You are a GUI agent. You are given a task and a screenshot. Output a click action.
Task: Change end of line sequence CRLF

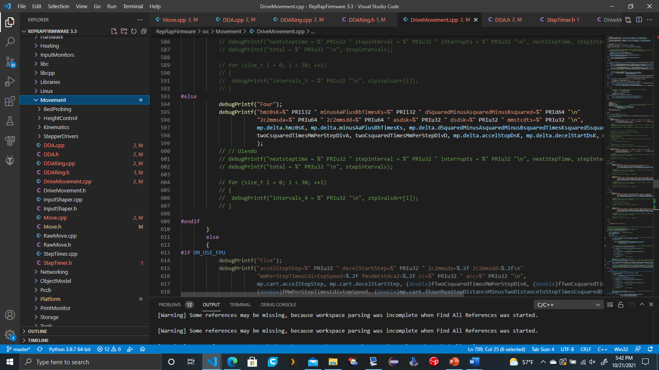click(x=586, y=349)
